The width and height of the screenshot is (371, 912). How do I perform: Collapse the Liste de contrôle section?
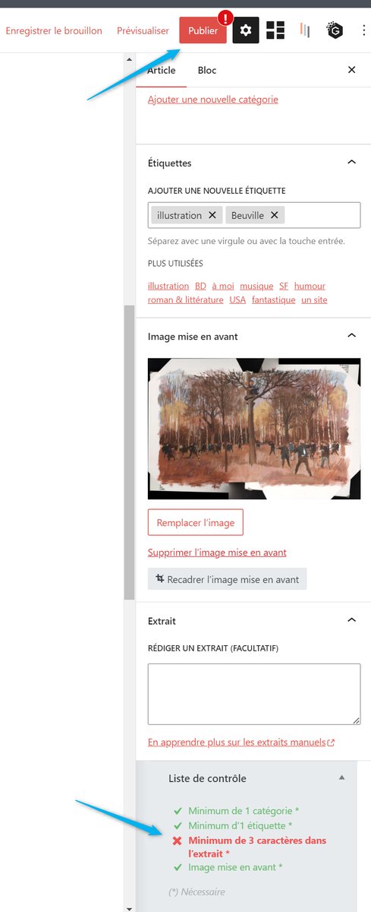point(341,777)
